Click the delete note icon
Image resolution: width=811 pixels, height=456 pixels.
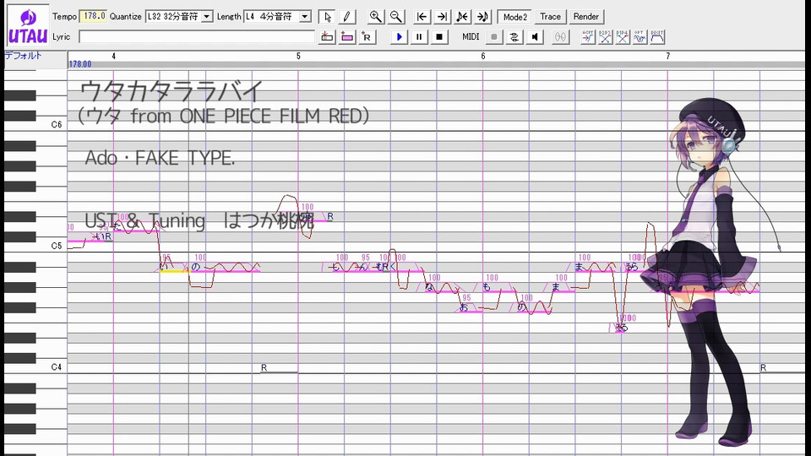(x=327, y=36)
